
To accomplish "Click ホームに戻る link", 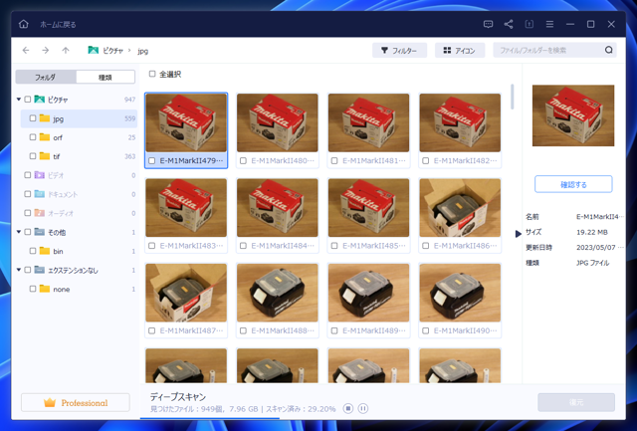I will point(58,24).
